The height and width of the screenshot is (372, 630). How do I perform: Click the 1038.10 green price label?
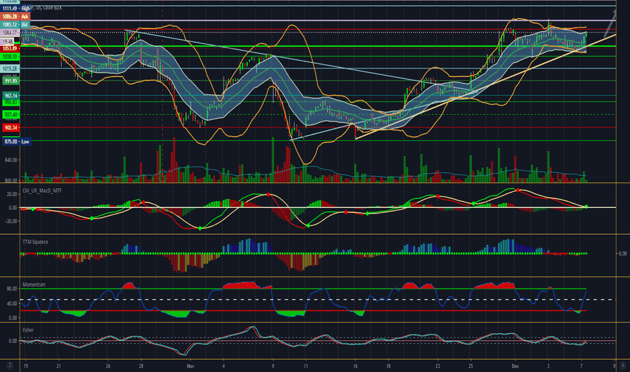pyautogui.click(x=9, y=57)
